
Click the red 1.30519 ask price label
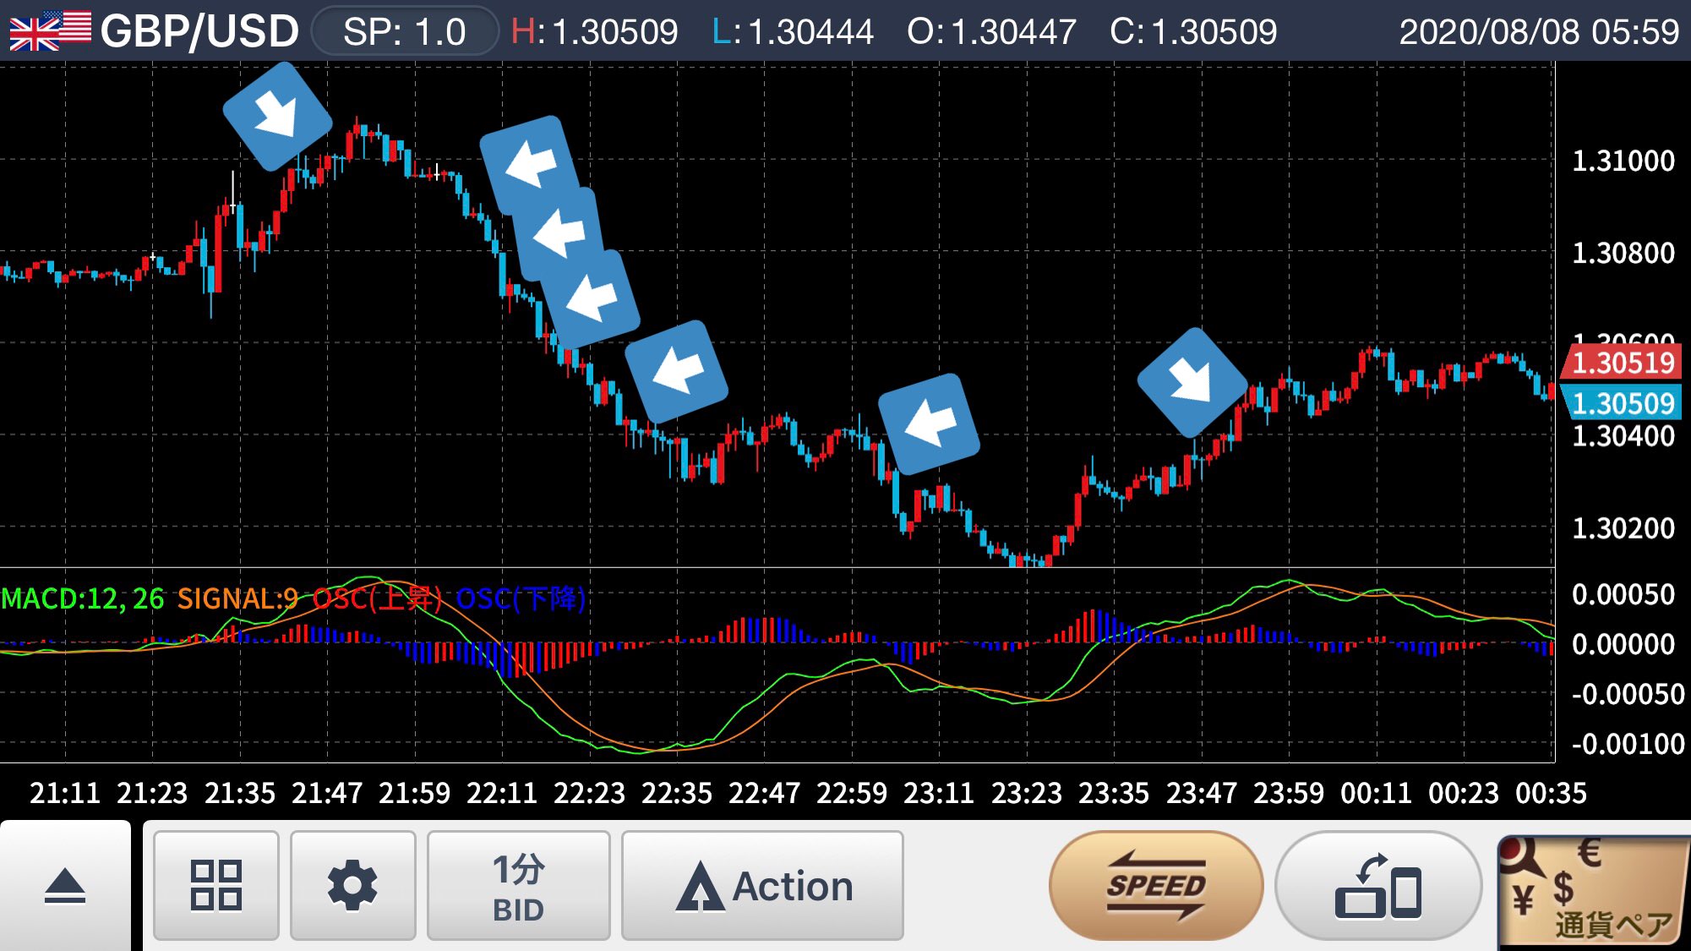(x=1622, y=363)
